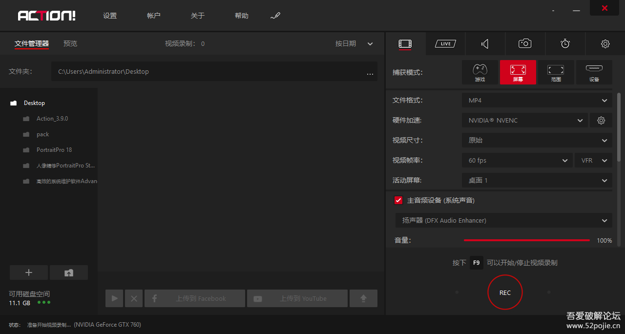Click the 上传到 YouTube button
625x334 pixels.
(x=297, y=298)
